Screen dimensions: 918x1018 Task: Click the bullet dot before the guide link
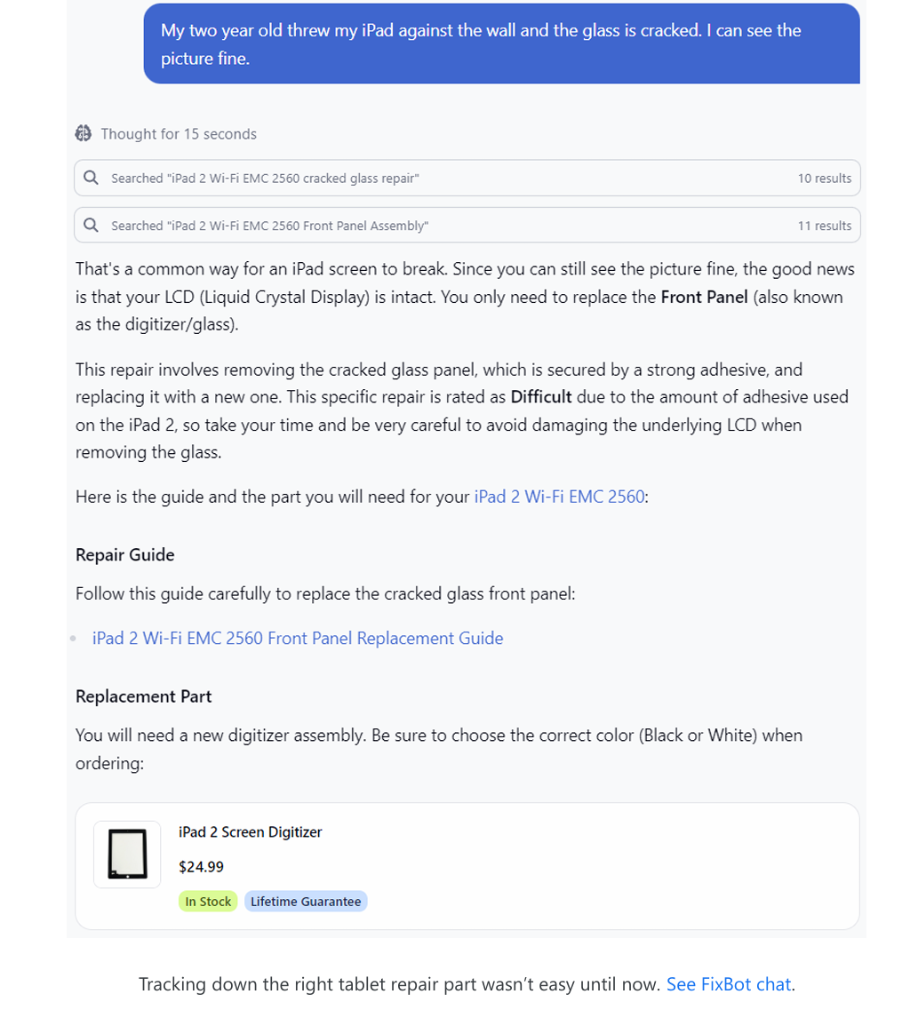tap(75, 638)
